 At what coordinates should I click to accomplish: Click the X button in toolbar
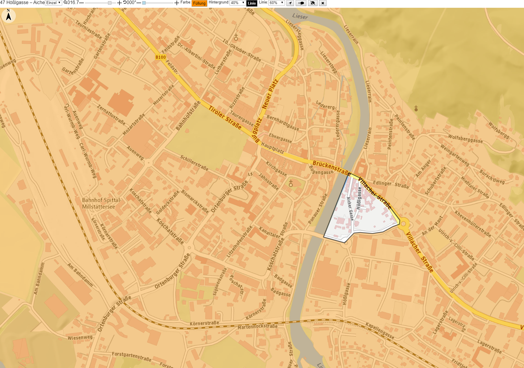coord(323,3)
